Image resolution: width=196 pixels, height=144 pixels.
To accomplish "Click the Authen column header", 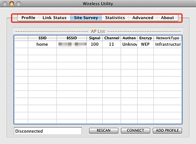I will coord(129,38).
